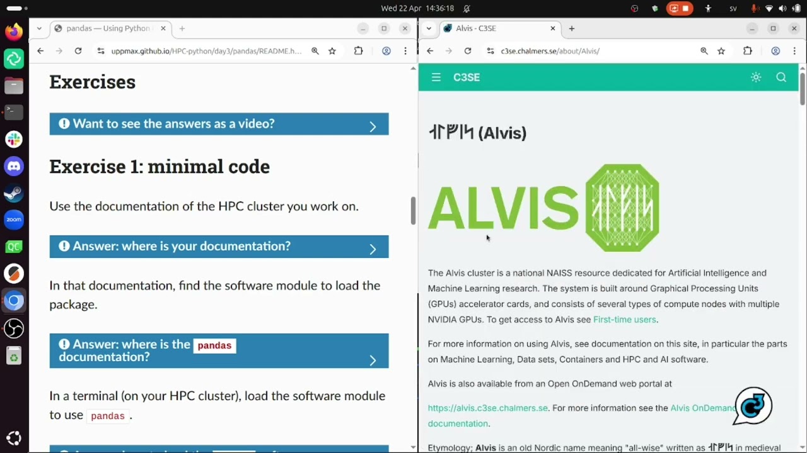Open the zoom magnifier in the left address bar
The image size is (807, 453).
point(315,51)
